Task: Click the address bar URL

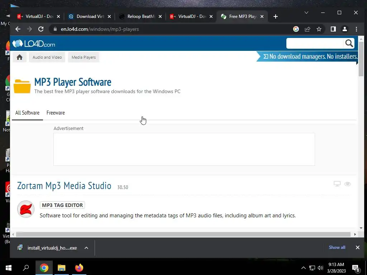Action: (x=100, y=29)
